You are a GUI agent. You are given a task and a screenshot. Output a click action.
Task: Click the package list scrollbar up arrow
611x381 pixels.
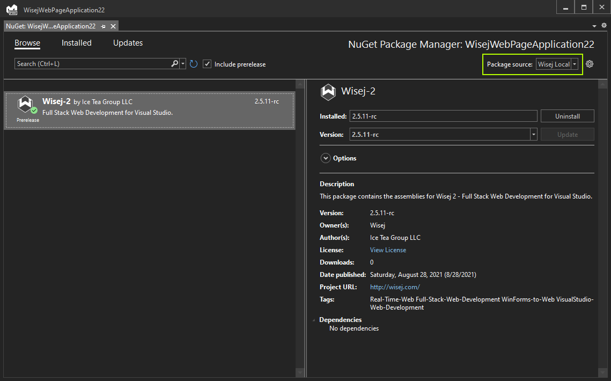tap(300, 84)
